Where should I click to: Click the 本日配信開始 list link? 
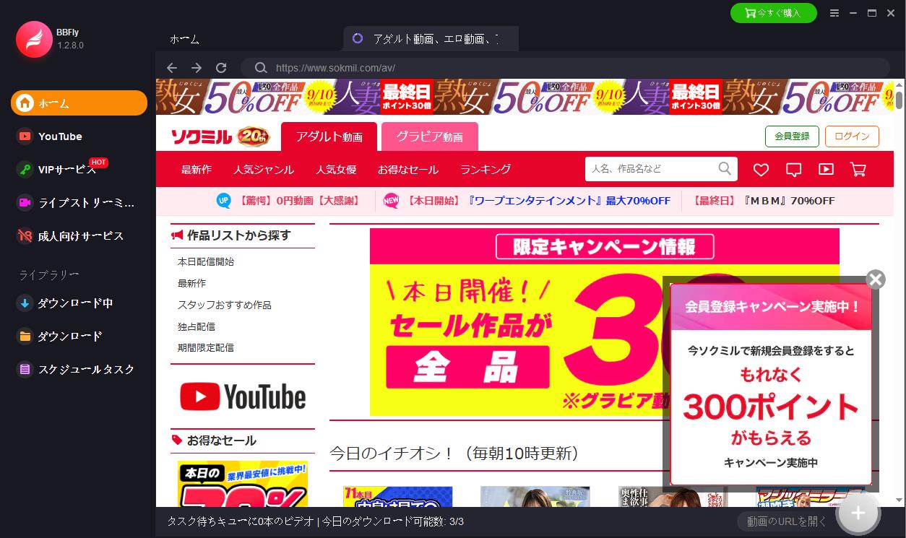(x=206, y=261)
